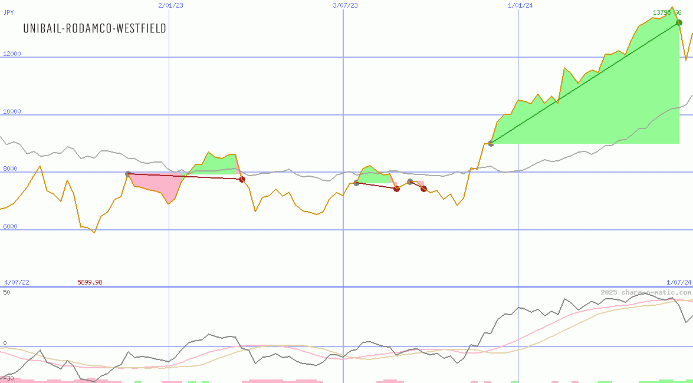Select the grey entry marker starting the green trade line
Screen dimensions: 693x383
(491, 143)
